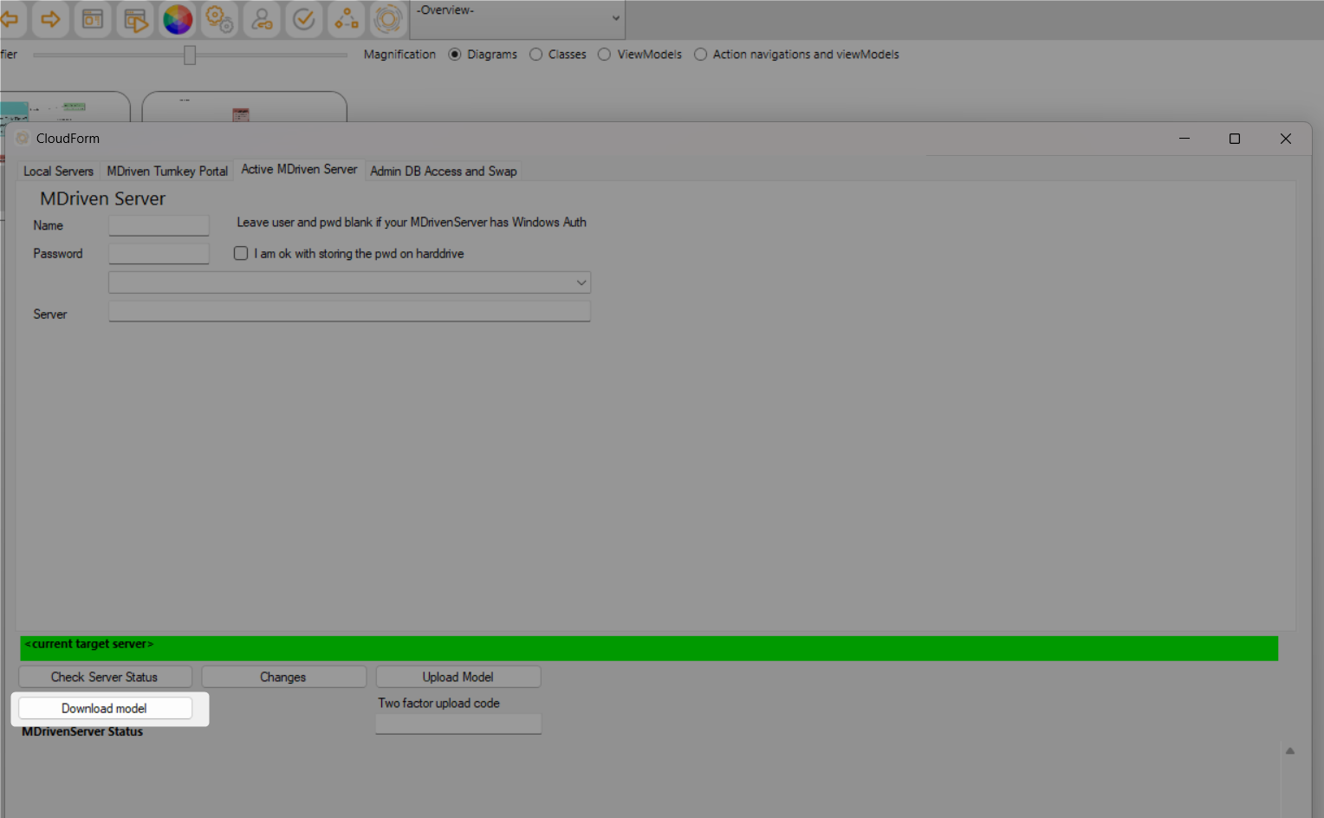Click the Two factor upload code field
This screenshot has height=818, width=1324.
(x=458, y=724)
